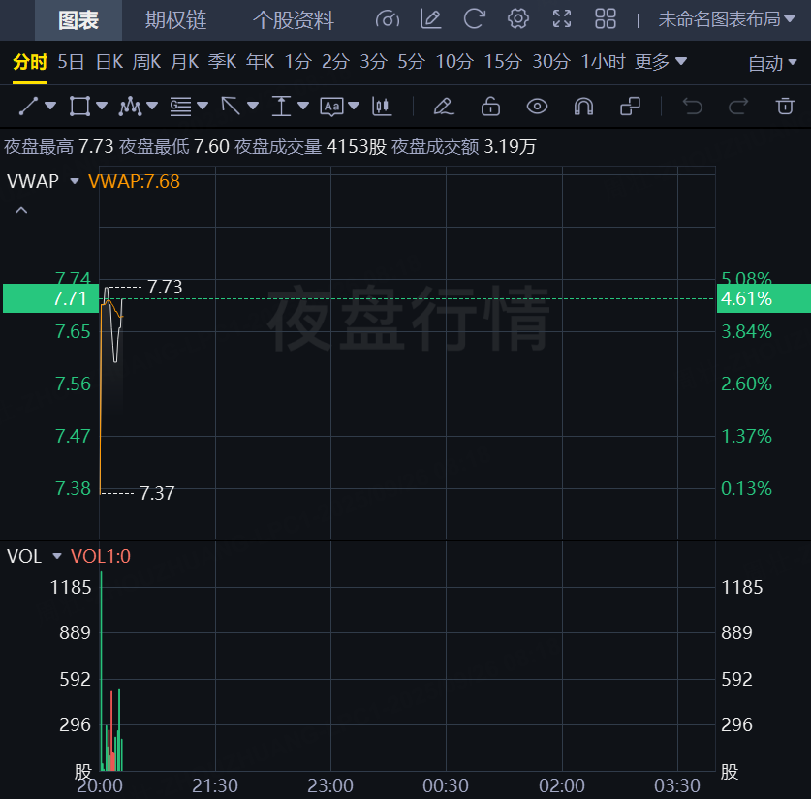Delete drawings with trash icon
The height and width of the screenshot is (799, 811).
(785, 106)
